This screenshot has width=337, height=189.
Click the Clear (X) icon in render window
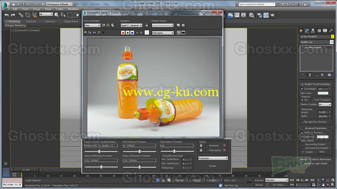click(x=103, y=33)
